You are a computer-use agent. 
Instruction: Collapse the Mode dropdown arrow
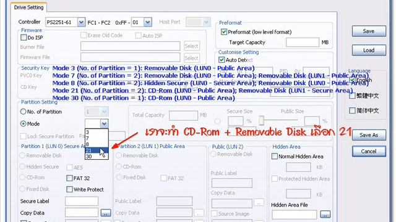(x=104, y=123)
